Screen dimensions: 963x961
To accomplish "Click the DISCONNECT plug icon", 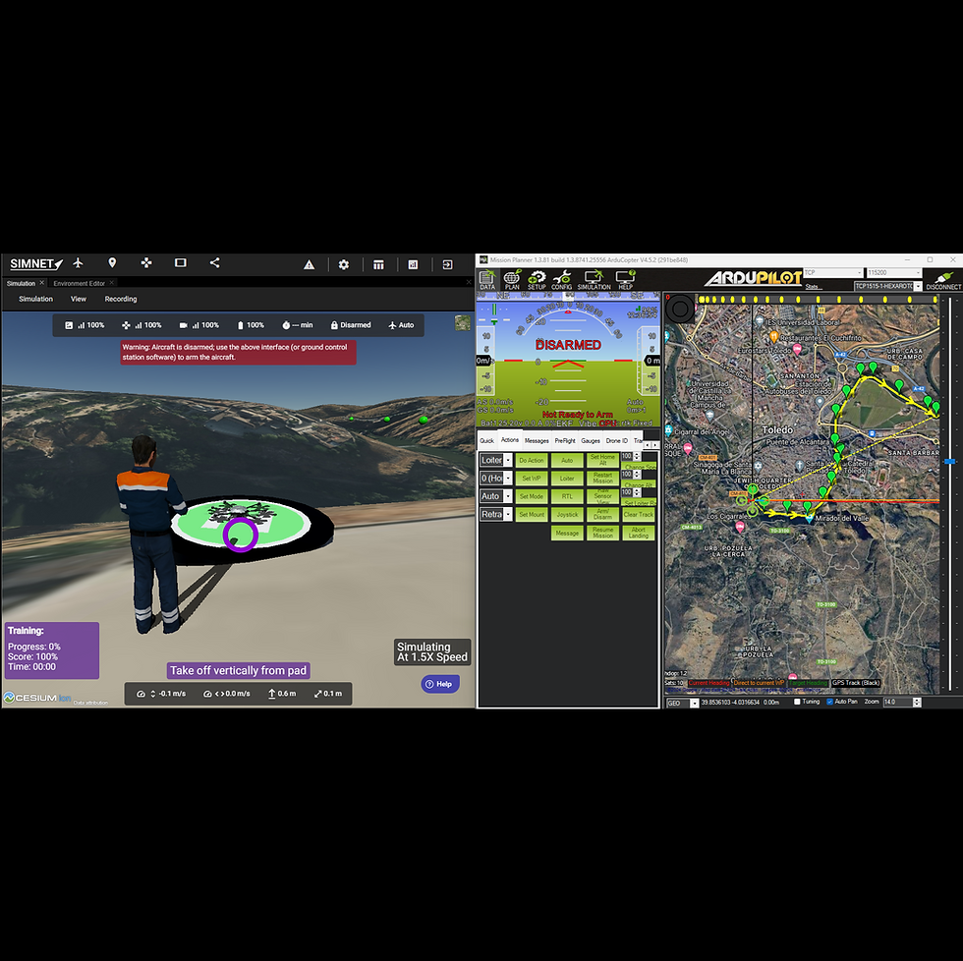I will pos(943,281).
